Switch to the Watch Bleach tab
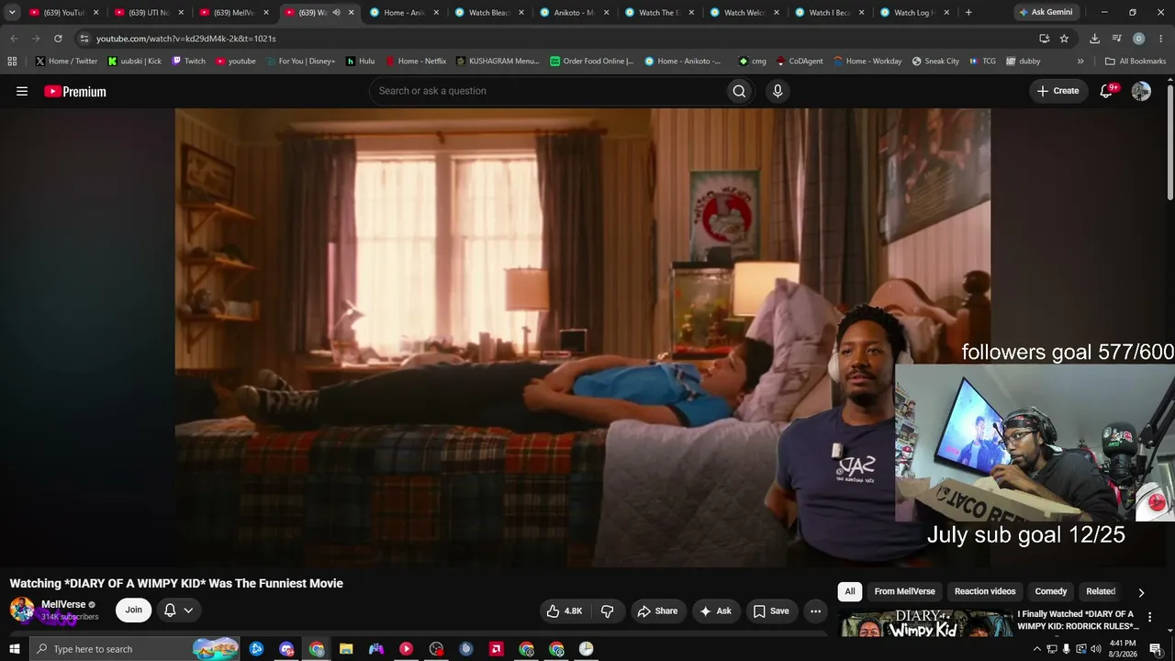The height and width of the screenshot is (661, 1175). coord(490,13)
